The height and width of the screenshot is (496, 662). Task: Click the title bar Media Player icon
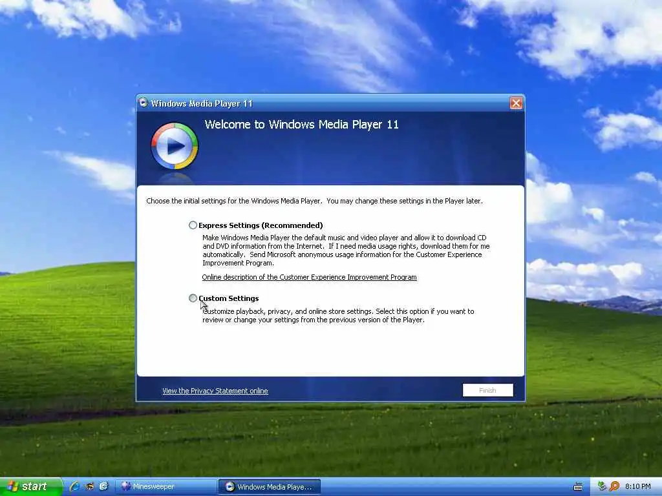click(x=143, y=103)
